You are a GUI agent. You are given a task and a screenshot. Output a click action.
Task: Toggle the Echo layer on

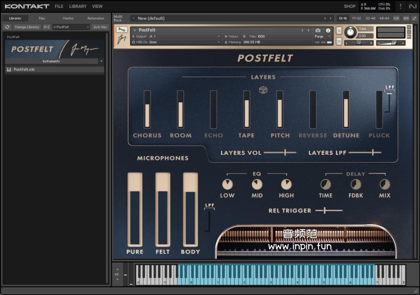coord(213,135)
